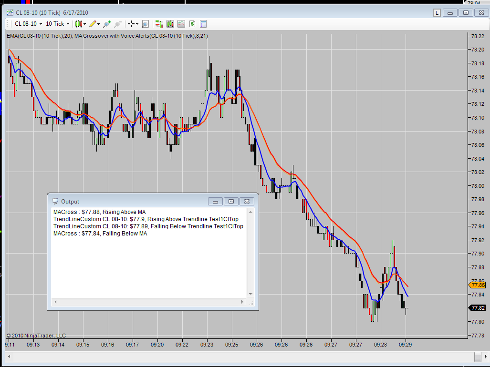Open the chart Properties icon
Screen dimensions: 490x367
click(x=203, y=24)
